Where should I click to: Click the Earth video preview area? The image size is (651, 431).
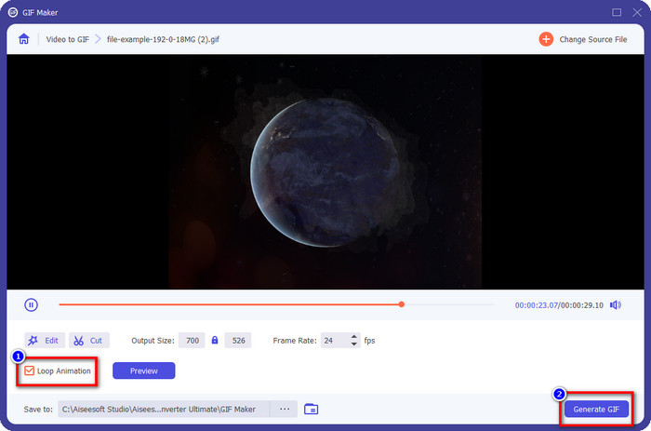[x=325, y=171]
